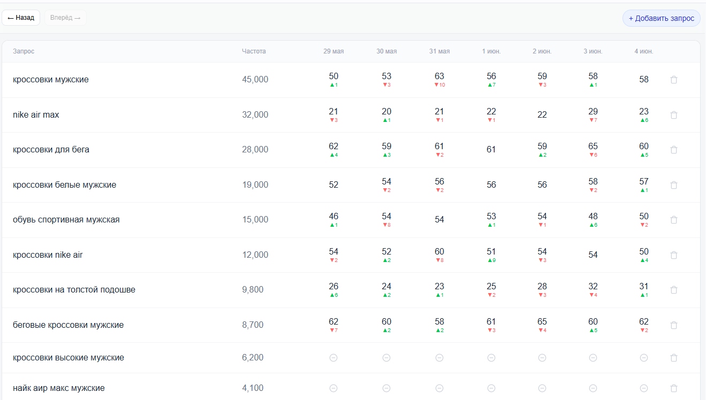Click trash icon for "nike air max"
Viewport: 706px width, 400px height.
(x=674, y=115)
